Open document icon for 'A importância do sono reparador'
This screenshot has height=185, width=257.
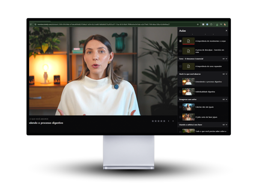(x=188, y=66)
